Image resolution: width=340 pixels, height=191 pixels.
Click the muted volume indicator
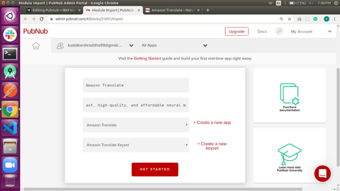pyautogui.click(x=311, y=3)
